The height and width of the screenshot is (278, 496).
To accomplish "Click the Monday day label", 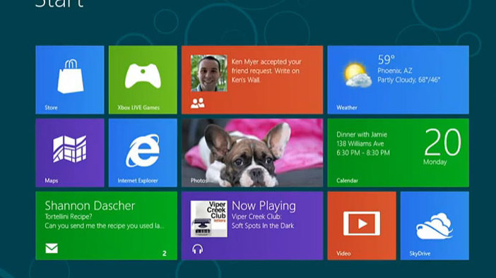I will click(x=435, y=162).
